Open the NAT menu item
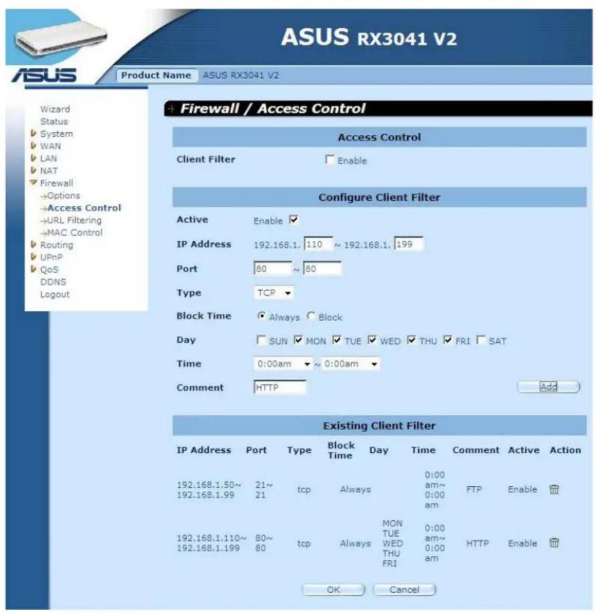The width and height of the screenshot is (596, 613). coord(49,171)
